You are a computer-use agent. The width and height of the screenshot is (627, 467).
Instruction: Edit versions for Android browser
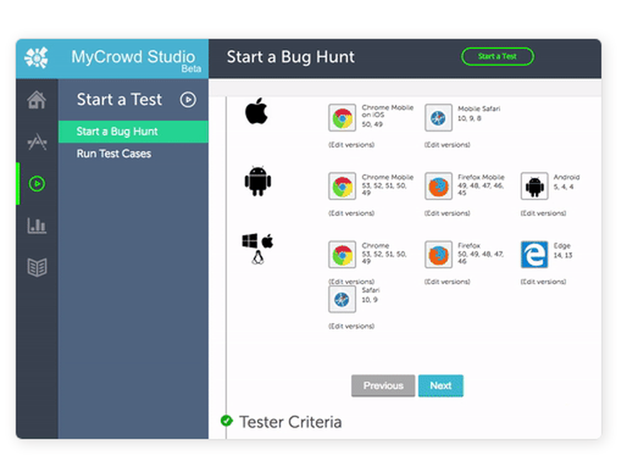click(543, 213)
